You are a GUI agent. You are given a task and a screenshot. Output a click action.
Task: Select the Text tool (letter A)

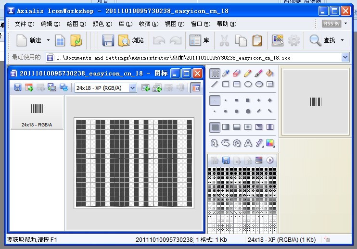click(x=248, y=143)
